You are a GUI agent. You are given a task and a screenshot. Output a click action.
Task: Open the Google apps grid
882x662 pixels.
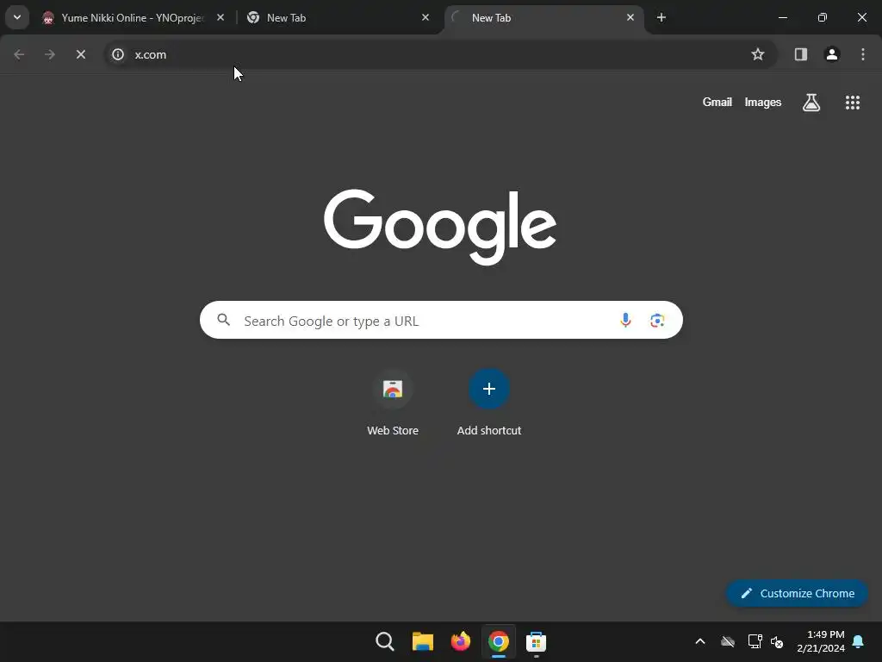853,103
